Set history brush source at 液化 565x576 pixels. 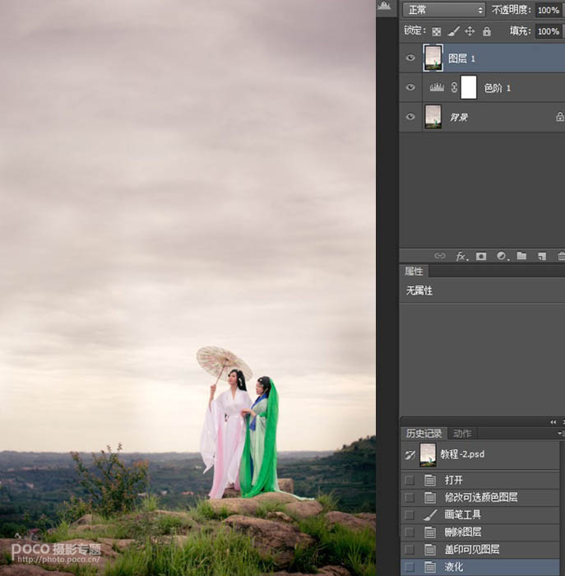(410, 567)
